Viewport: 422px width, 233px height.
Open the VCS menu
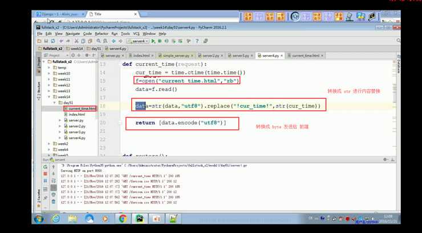pyautogui.click(x=136, y=34)
